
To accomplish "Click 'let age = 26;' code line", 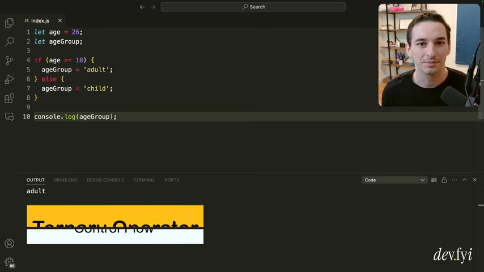I will coord(58,32).
